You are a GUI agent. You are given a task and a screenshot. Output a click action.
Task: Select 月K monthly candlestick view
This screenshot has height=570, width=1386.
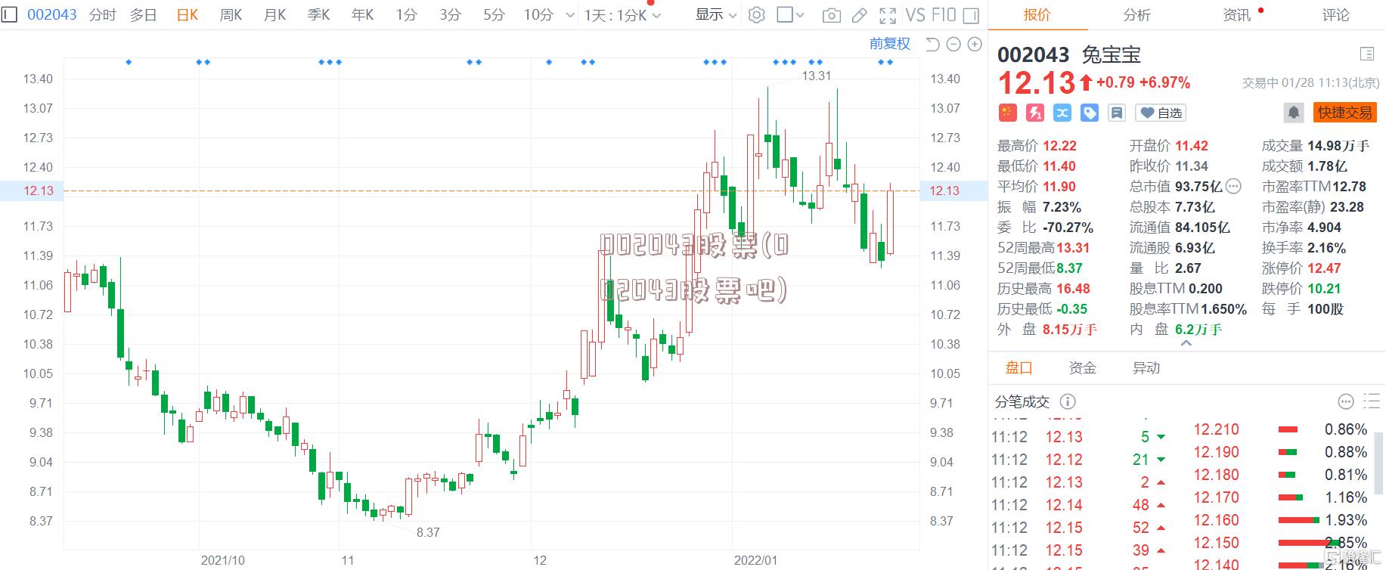tap(275, 14)
